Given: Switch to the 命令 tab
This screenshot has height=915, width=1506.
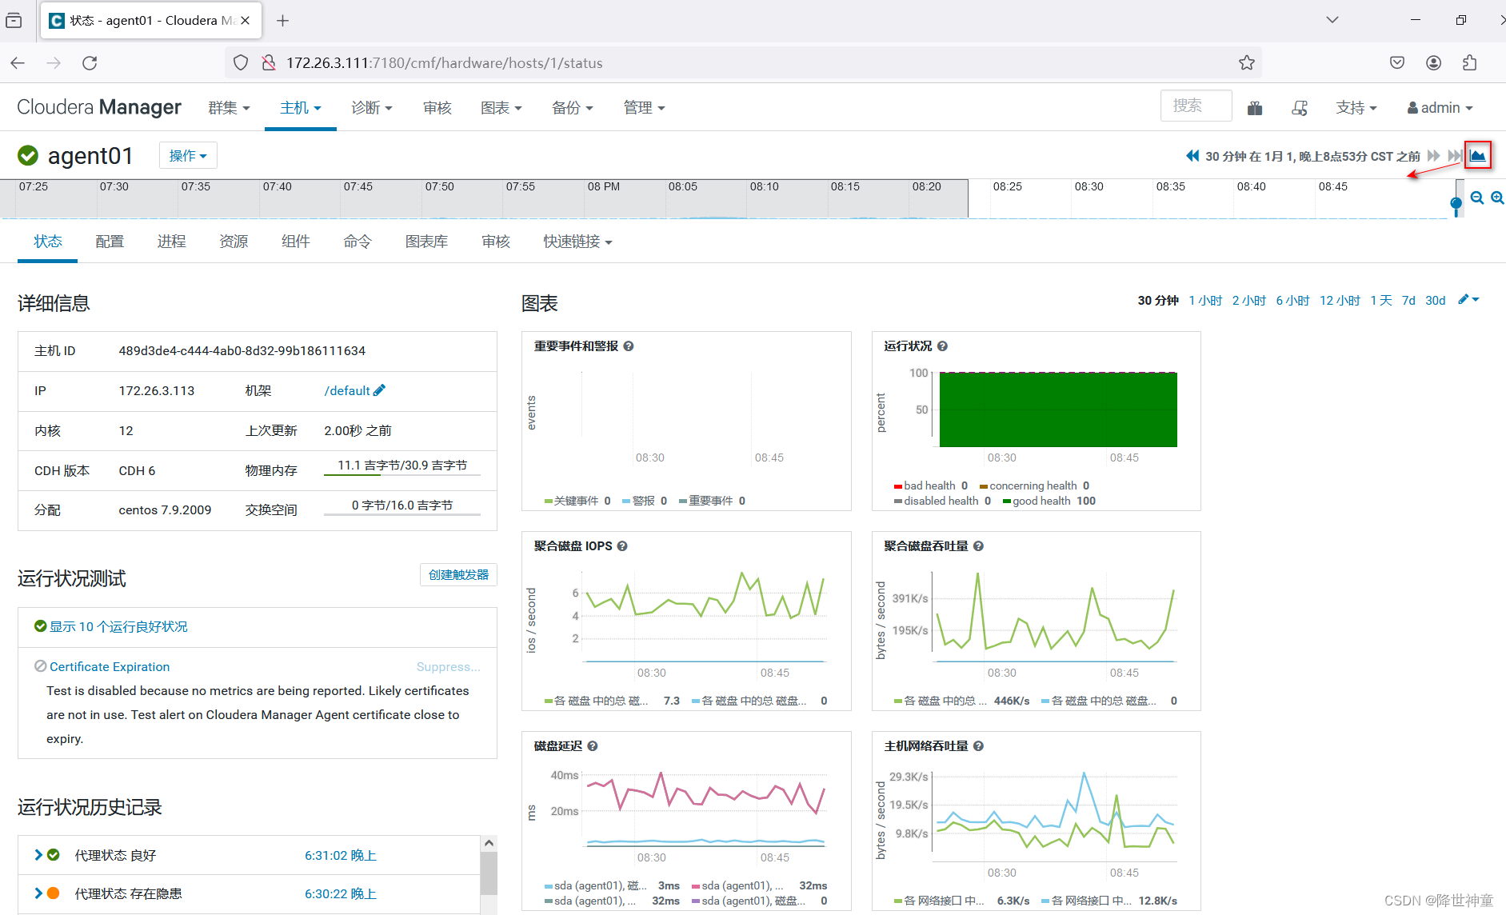Looking at the screenshot, I should click(358, 242).
